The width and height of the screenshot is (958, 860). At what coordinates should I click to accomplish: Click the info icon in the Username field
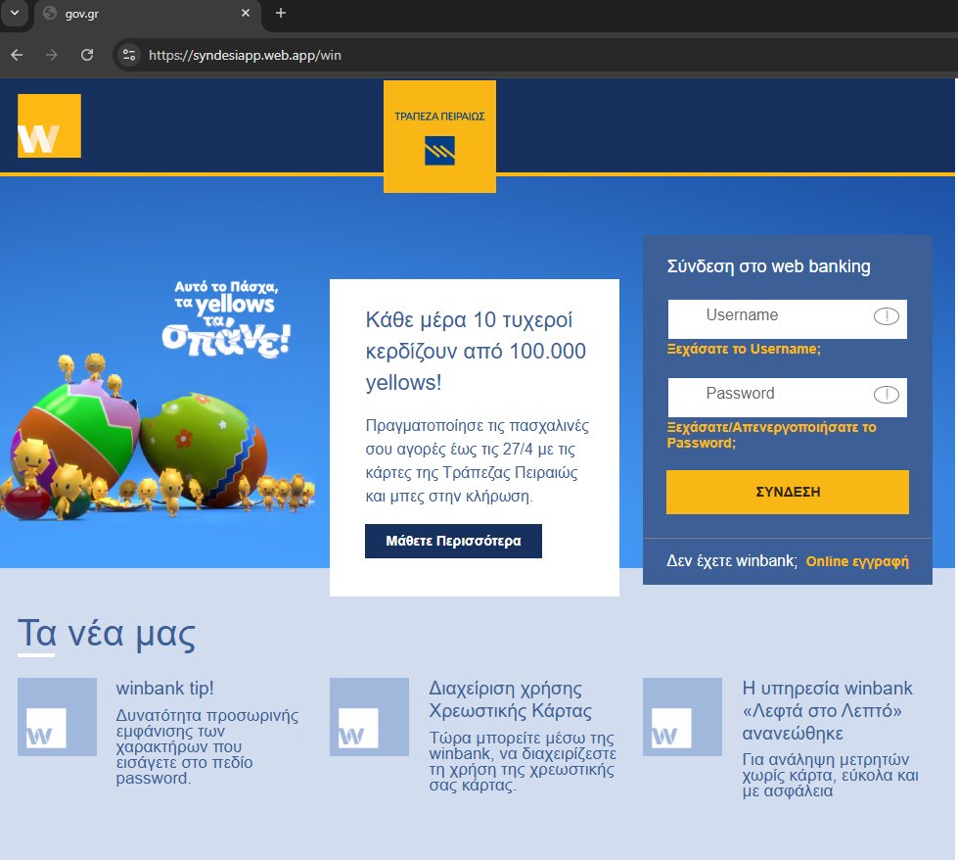886,316
